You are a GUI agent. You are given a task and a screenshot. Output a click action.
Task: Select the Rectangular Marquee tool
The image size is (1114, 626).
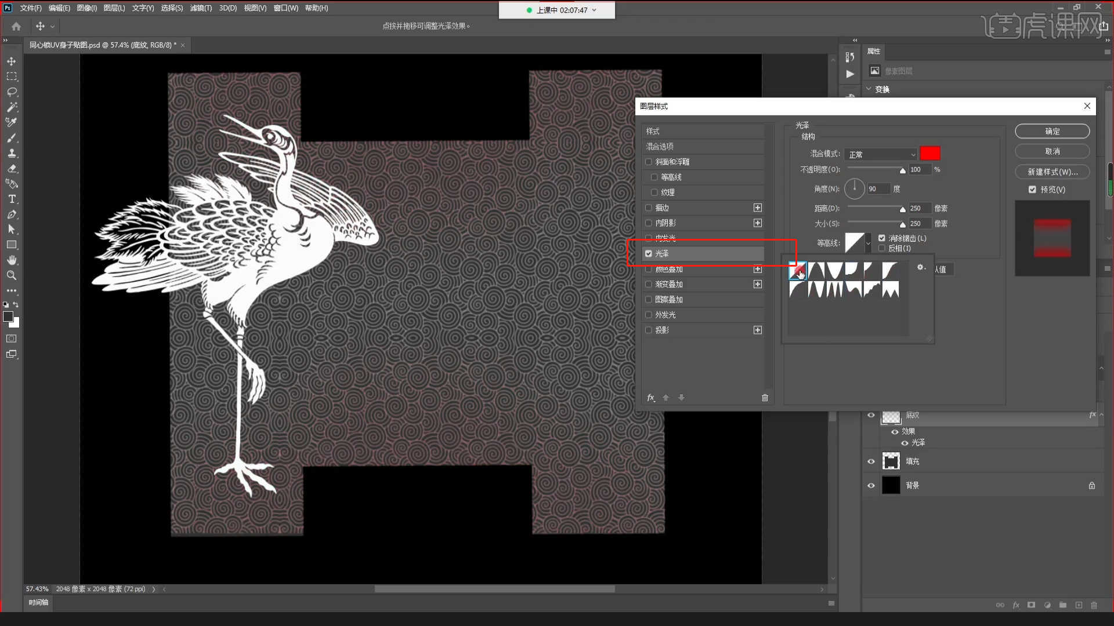(x=12, y=77)
